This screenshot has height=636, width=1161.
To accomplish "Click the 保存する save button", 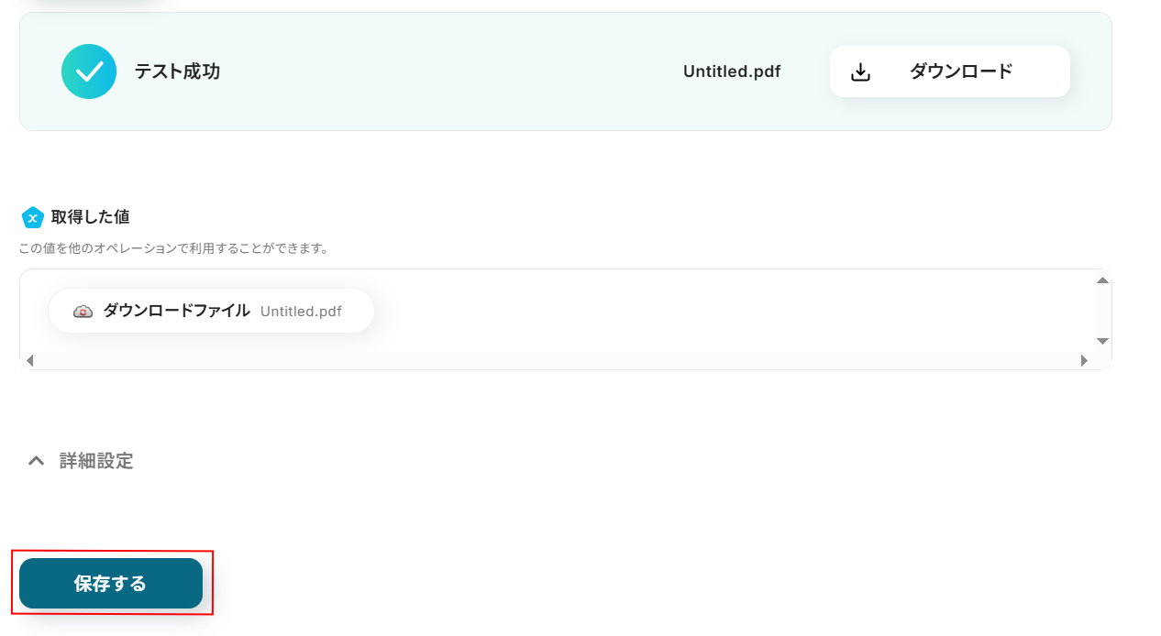I will click(111, 584).
